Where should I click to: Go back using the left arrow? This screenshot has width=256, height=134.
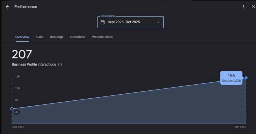7,7
